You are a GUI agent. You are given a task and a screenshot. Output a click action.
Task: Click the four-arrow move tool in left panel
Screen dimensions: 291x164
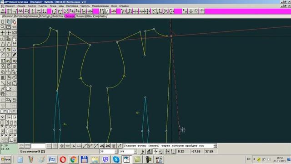[3, 33]
